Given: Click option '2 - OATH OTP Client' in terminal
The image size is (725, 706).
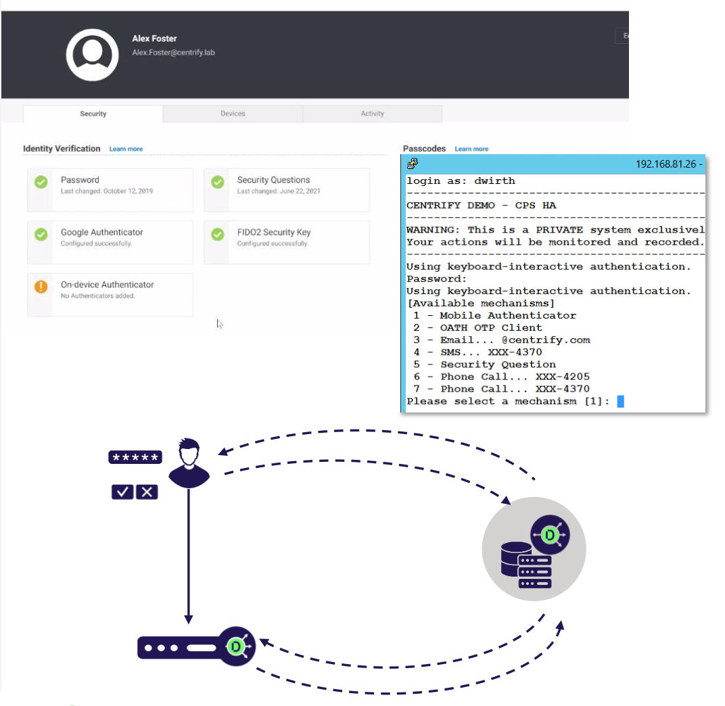Looking at the screenshot, I should pos(477,327).
